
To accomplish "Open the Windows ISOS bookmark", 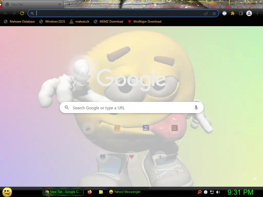I will tap(52, 22).
